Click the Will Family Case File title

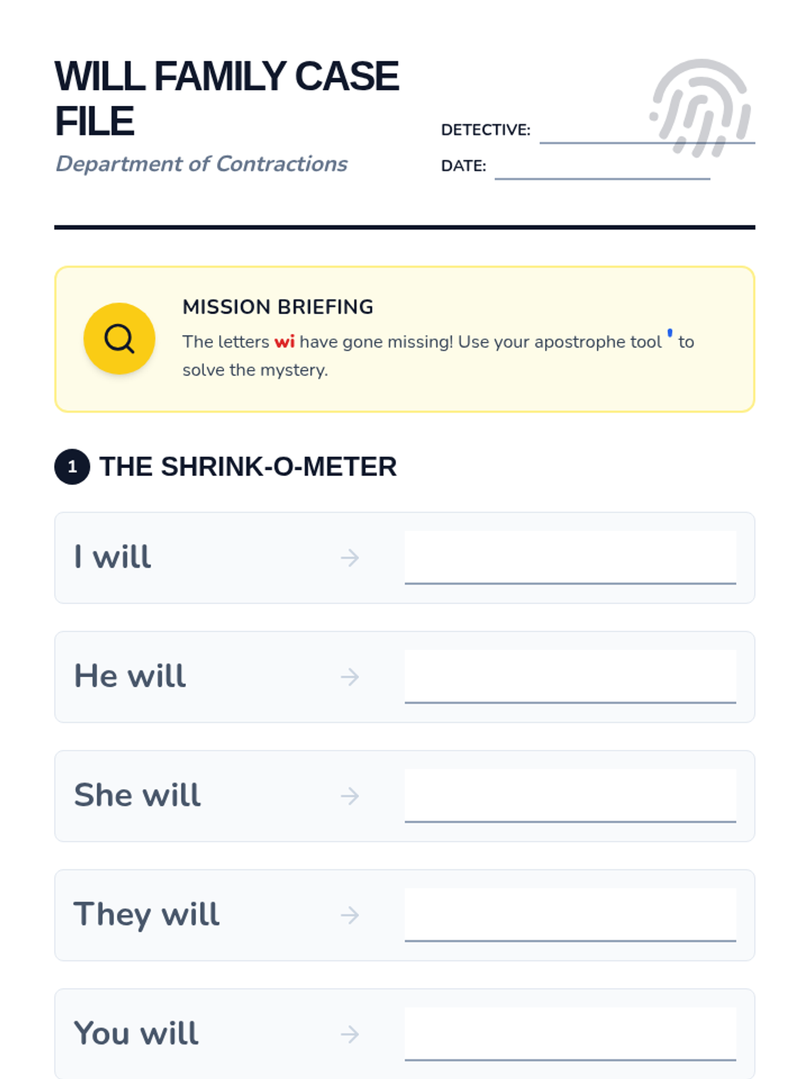(227, 98)
